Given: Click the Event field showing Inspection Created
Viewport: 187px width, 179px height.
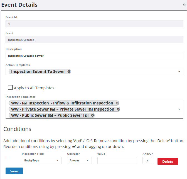Looking at the screenshot, I should (94, 40).
